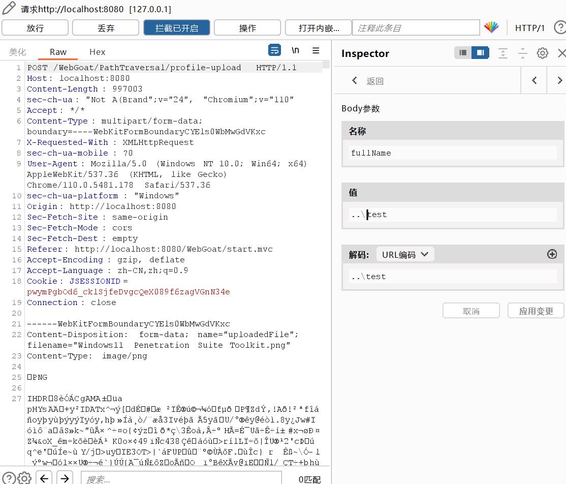Switch to the Hex tab
Screen dimensions: 566x484
tap(98, 52)
